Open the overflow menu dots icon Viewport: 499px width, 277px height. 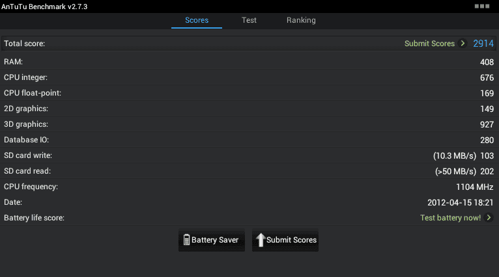482,7
